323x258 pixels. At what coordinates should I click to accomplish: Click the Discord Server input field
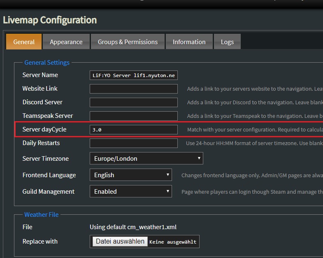134,102
